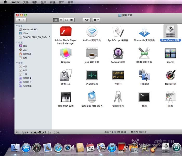Image resolution: width=182 pixels, height=156 pixels.
Task: Open the 前往 menu in menu bar
Action: click(x=53, y=2)
